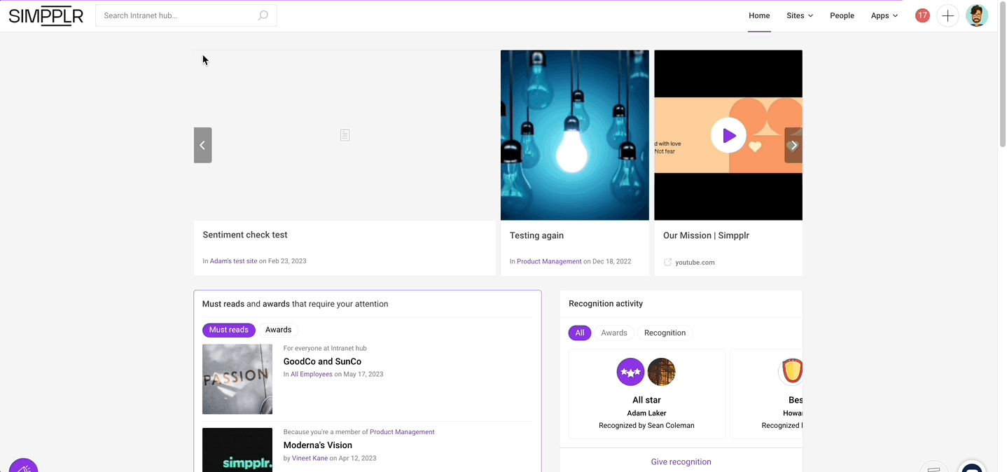Advance to next carousel slide
This screenshot has height=472, width=1007.
(793, 145)
